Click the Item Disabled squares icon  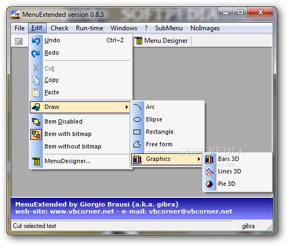(36, 122)
